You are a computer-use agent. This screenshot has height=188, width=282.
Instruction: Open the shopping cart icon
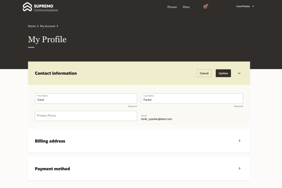[205, 7]
